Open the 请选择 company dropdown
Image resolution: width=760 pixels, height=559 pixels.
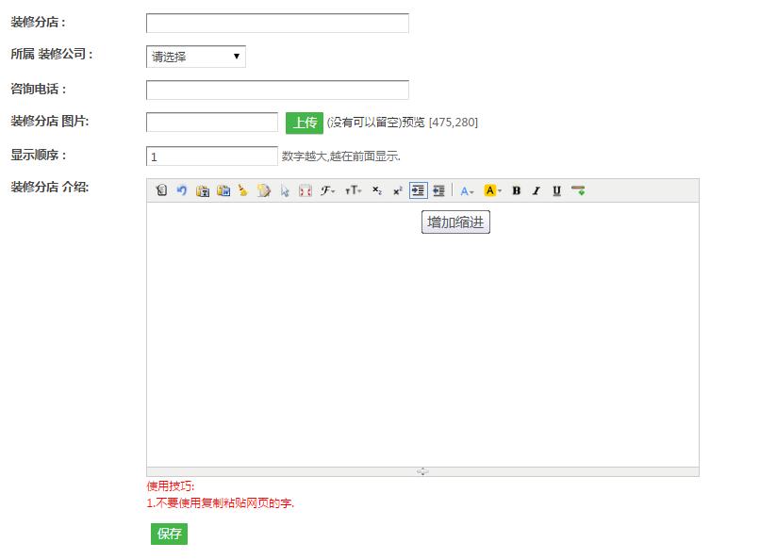pyautogui.click(x=193, y=56)
